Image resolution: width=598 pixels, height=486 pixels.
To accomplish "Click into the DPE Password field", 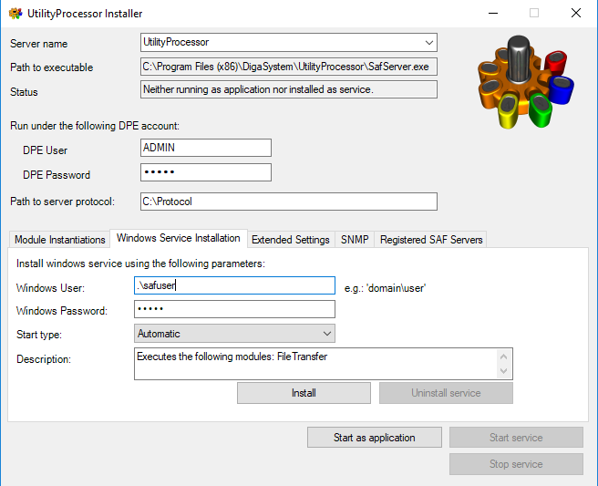I will click(x=206, y=173).
